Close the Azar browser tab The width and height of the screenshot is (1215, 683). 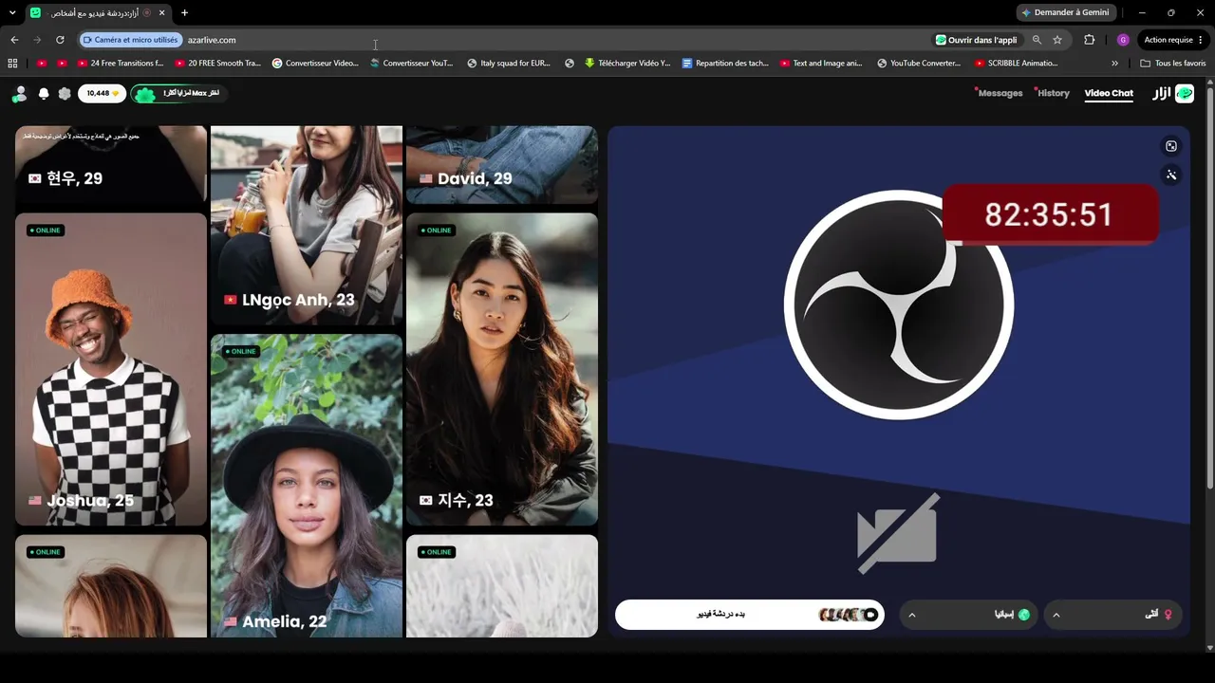pos(161,12)
